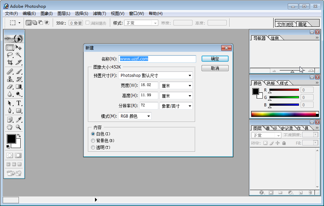
Task: Click the width (宽度) value field
Action: click(149, 85)
